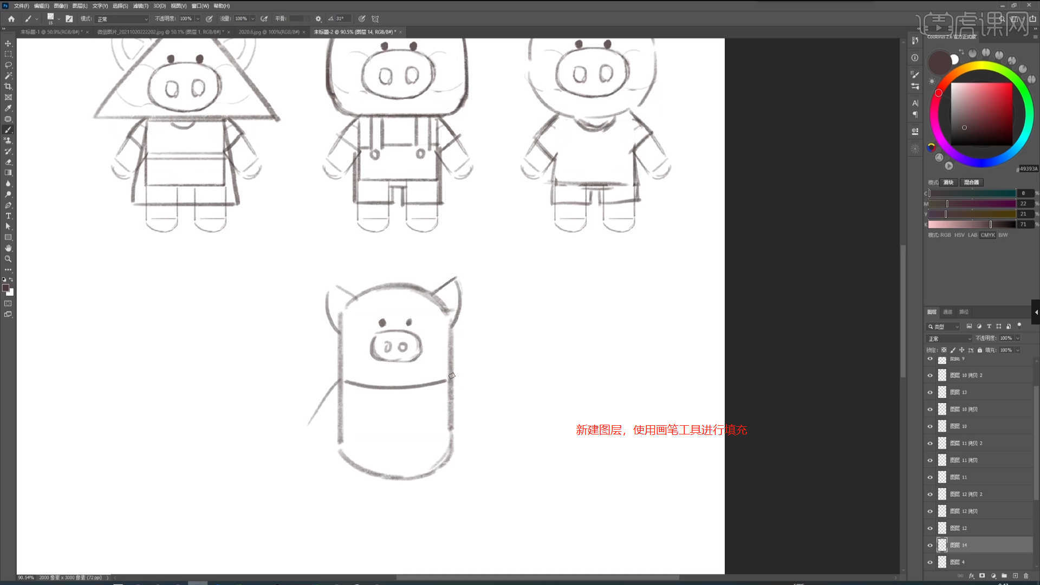Open the brush blend mode dropdown

coord(122,19)
